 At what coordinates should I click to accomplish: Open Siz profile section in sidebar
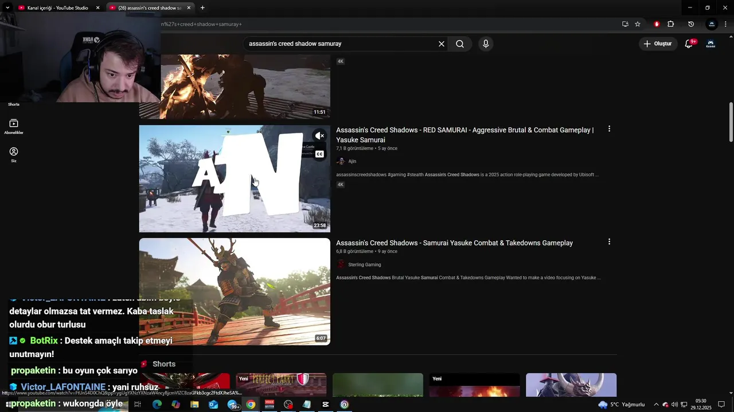coord(14,154)
